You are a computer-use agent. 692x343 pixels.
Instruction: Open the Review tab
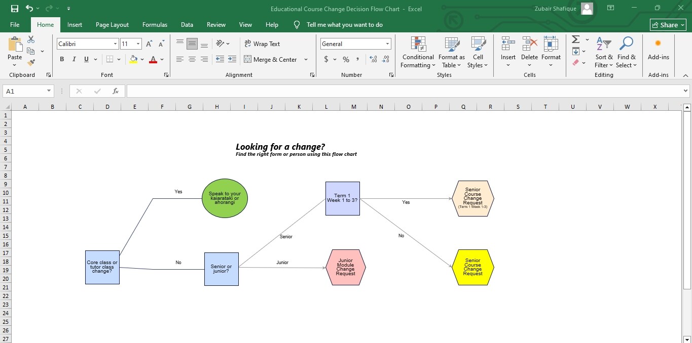tap(216, 24)
